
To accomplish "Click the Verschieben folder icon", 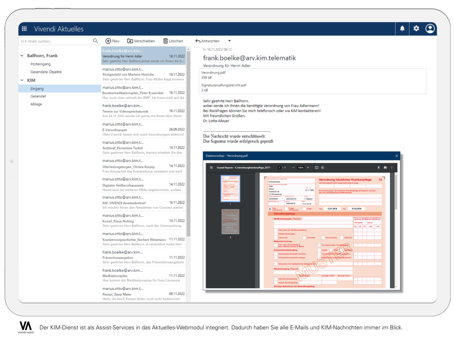I will click(130, 41).
